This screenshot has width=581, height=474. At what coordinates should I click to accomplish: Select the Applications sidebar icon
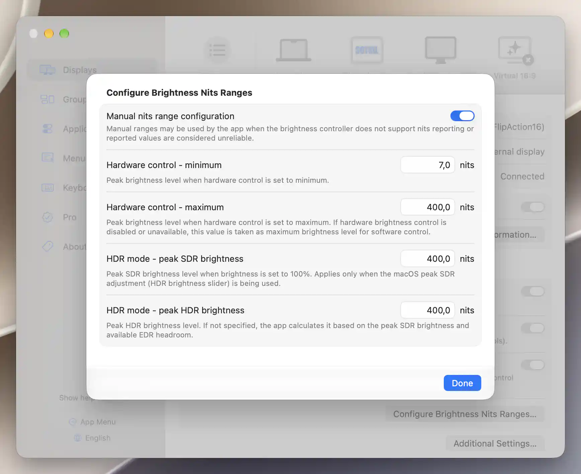pyautogui.click(x=48, y=129)
